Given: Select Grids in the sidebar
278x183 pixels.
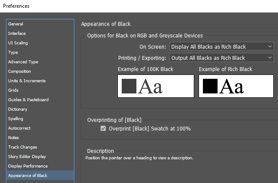Looking at the screenshot, I should [x=13, y=90].
